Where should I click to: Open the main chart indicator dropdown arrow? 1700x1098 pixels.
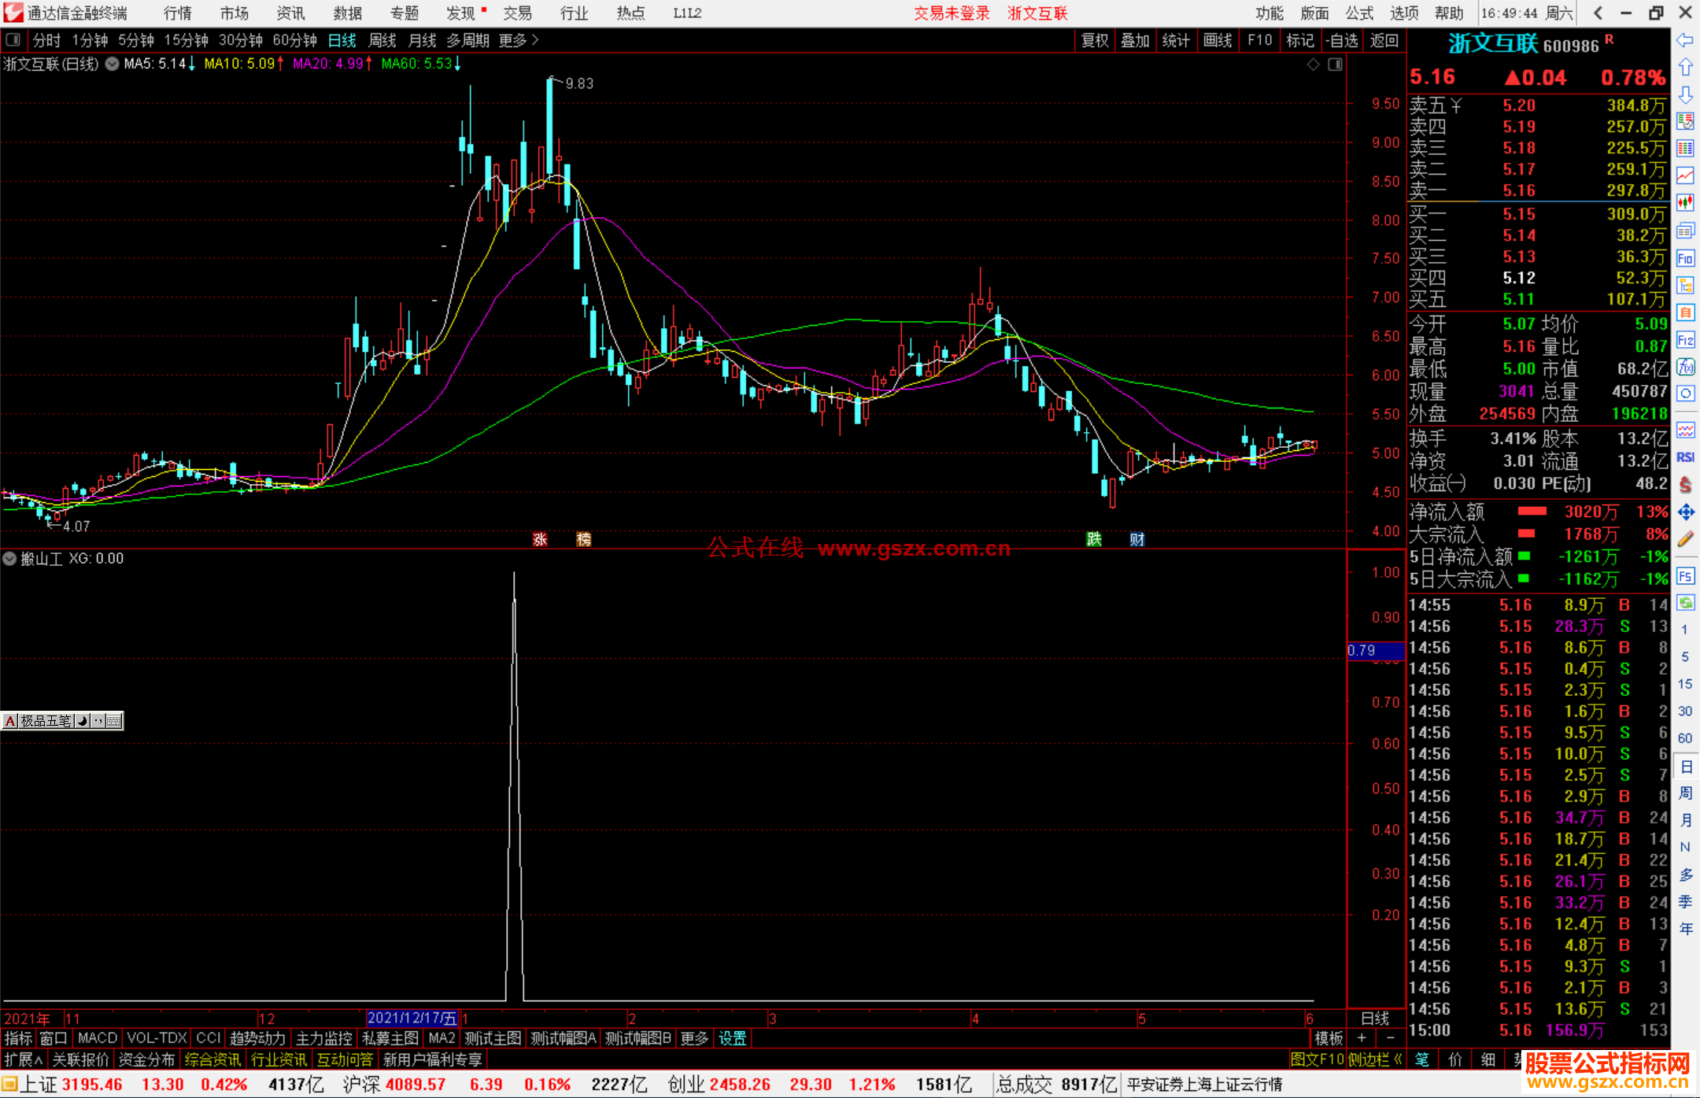[x=113, y=64]
